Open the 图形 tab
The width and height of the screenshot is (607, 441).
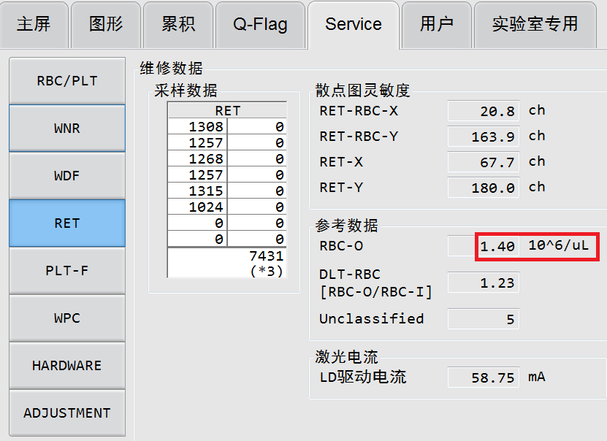[105, 24]
